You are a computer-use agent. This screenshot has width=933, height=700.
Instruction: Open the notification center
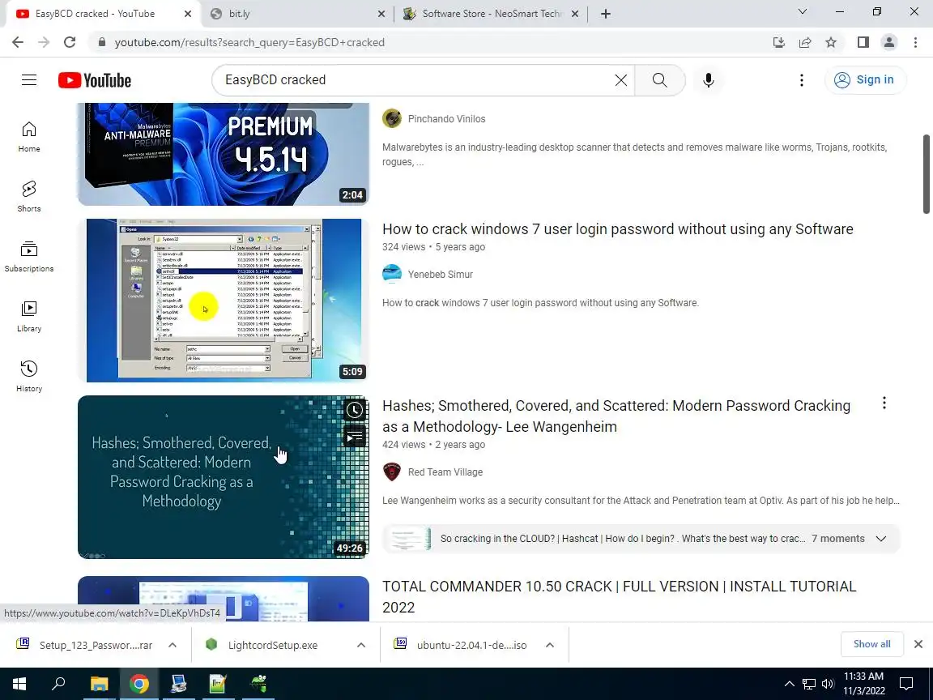tap(905, 684)
